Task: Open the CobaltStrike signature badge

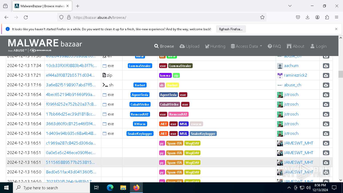Action: pos(140,104)
